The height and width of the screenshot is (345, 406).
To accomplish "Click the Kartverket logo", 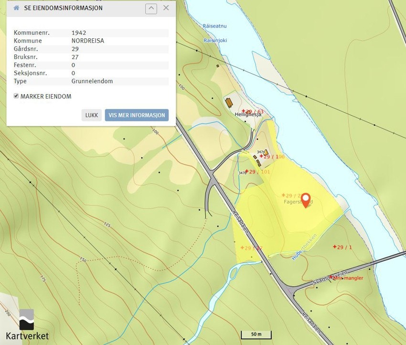I will 27,324.
